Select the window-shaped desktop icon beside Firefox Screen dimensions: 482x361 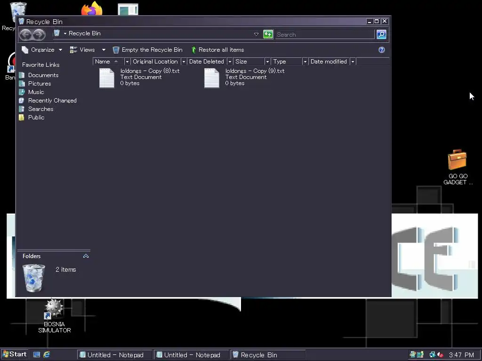click(x=128, y=9)
